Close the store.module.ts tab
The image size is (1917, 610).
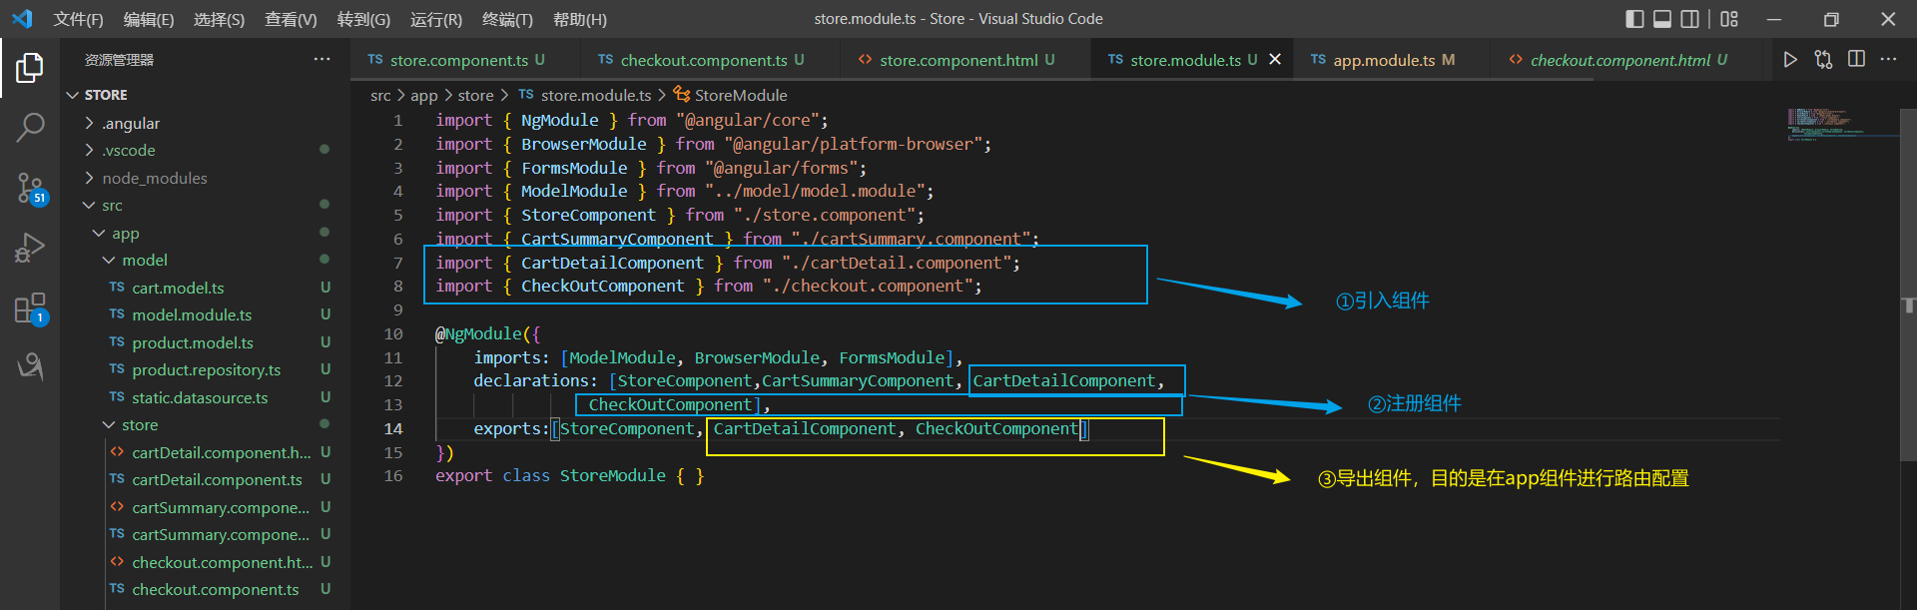tap(1275, 60)
